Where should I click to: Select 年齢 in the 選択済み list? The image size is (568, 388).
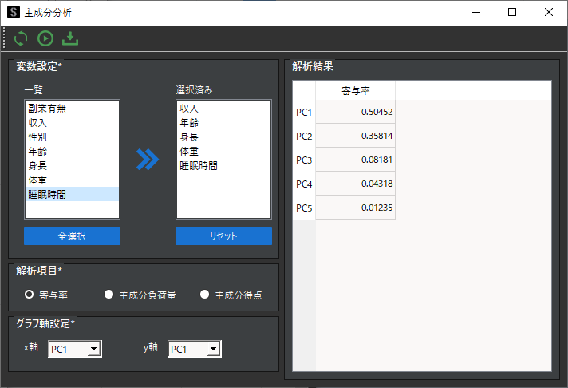click(x=223, y=123)
